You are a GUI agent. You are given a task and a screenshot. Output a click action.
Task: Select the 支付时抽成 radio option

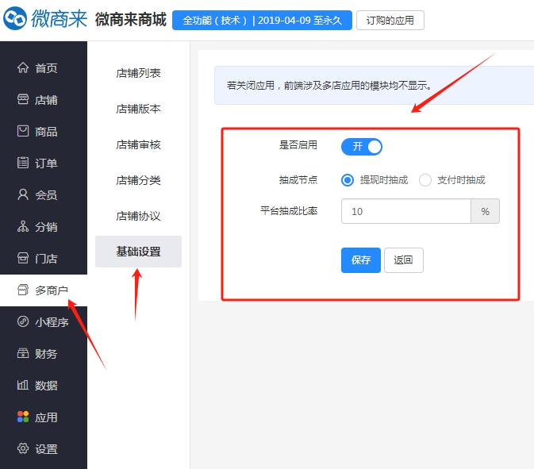click(425, 180)
